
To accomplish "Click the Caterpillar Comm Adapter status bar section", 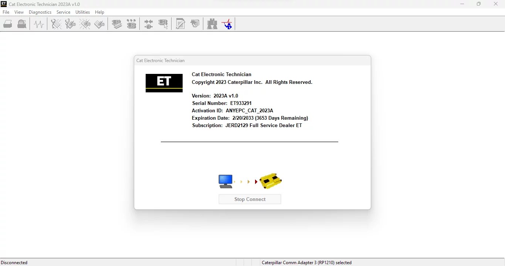I will coord(306,262).
